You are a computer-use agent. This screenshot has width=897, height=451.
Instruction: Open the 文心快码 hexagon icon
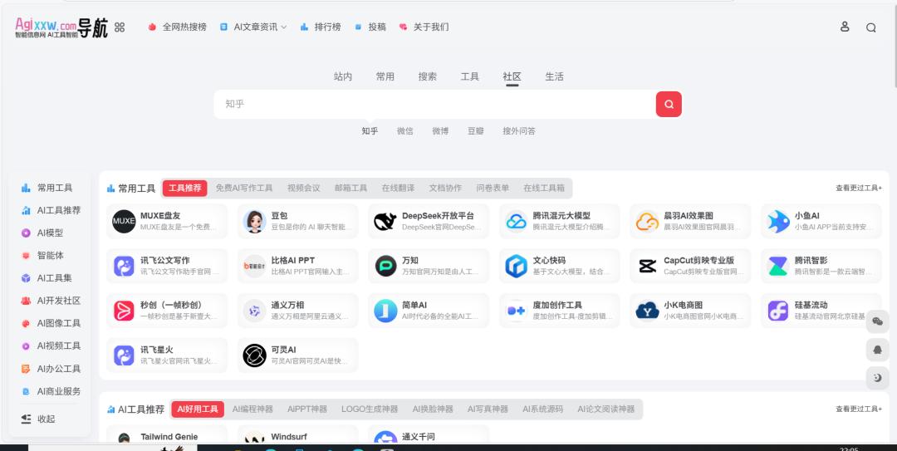click(516, 266)
